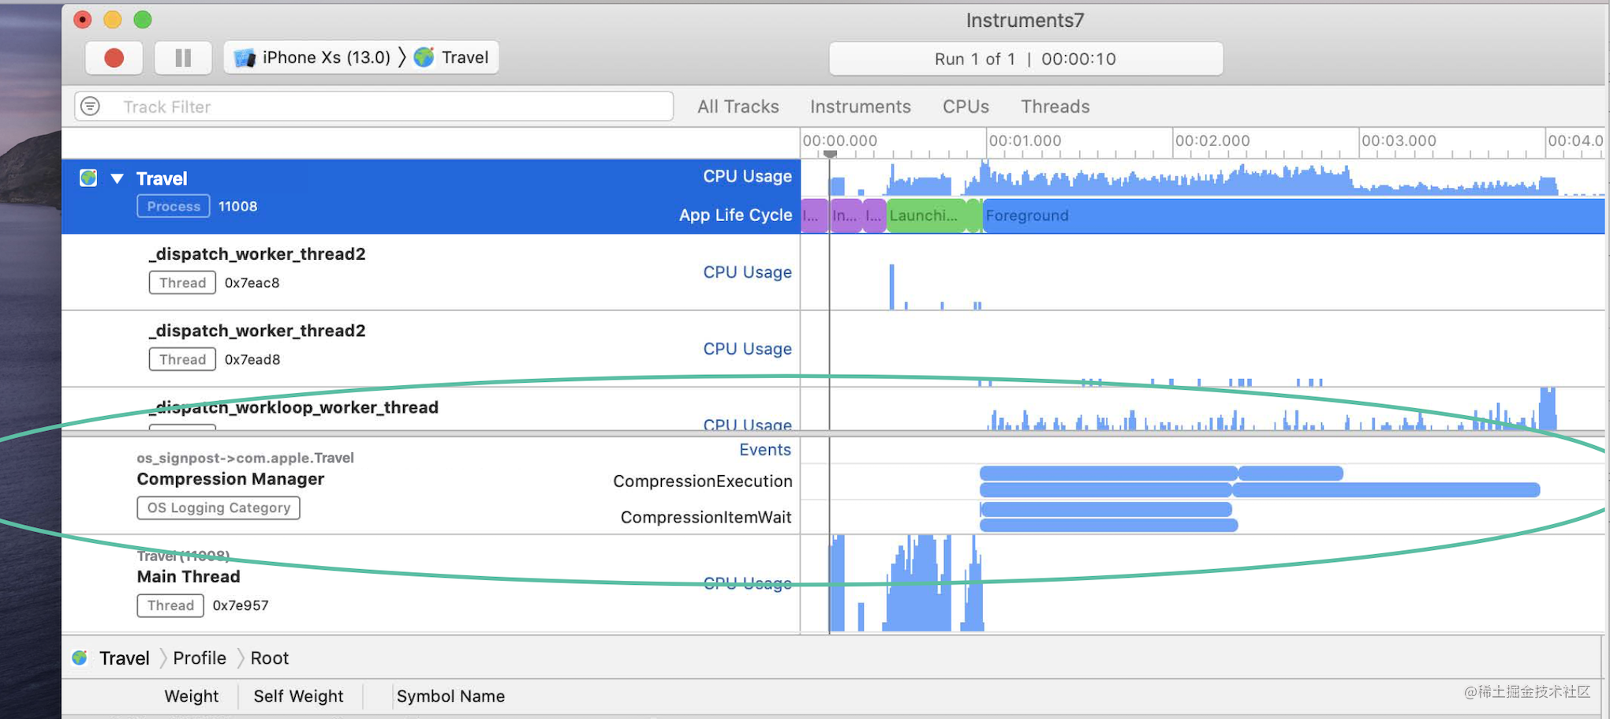
Task: Pause the current trace
Action: click(183, 58)
